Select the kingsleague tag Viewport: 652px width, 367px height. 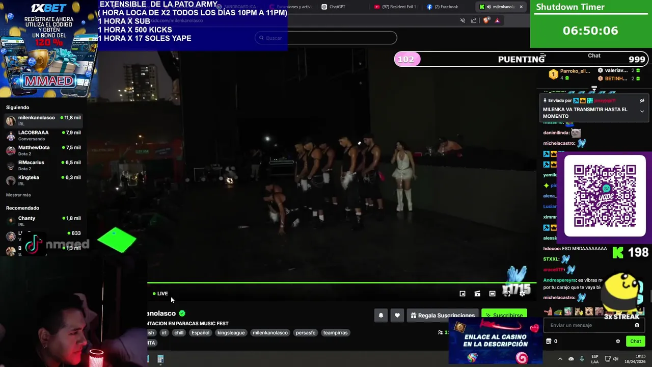[x=231, y=333]
